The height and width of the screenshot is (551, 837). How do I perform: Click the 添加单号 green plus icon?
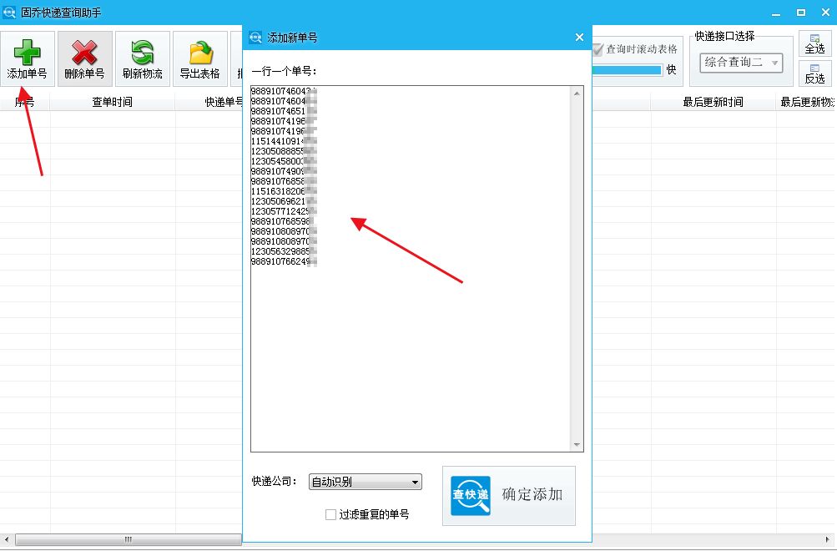(x=25, y=52)
